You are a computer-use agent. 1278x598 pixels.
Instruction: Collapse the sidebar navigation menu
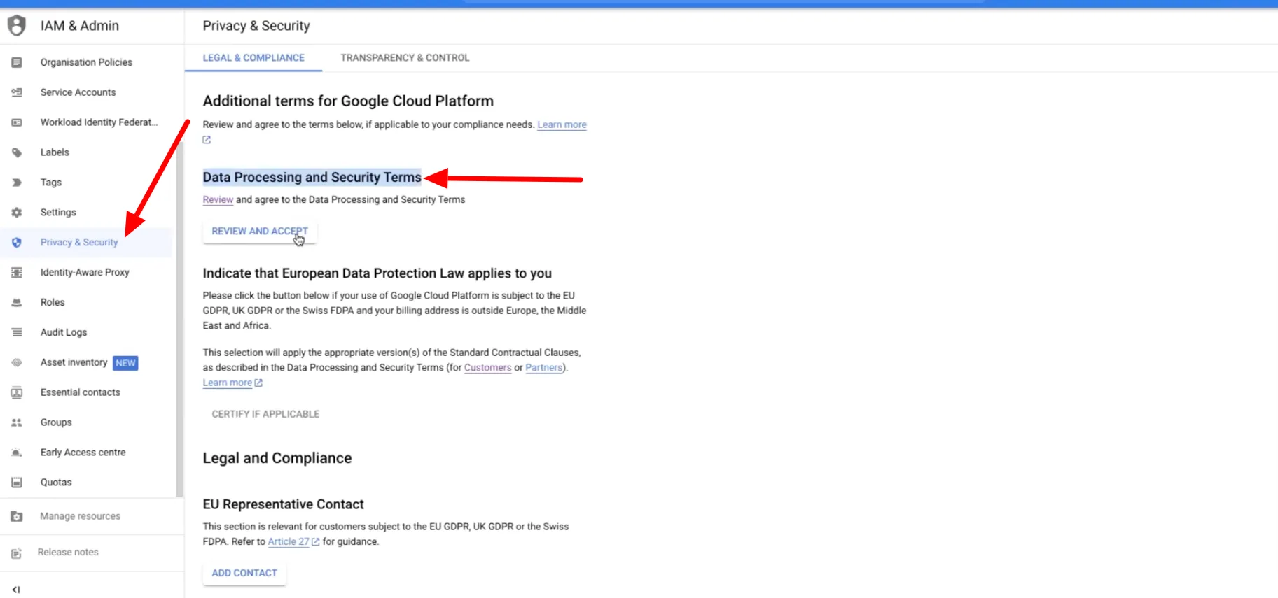(x=16, y=590)
